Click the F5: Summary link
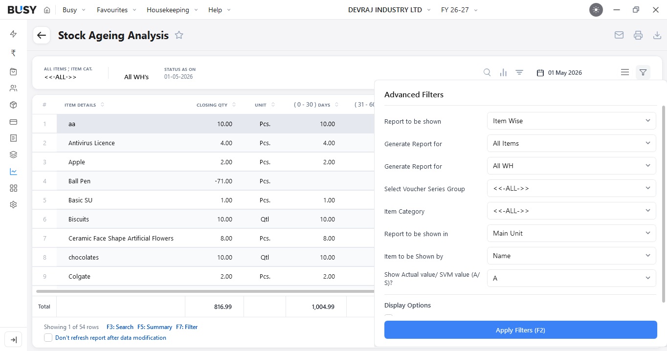This screenshot has width=667, height=351. 155,327
